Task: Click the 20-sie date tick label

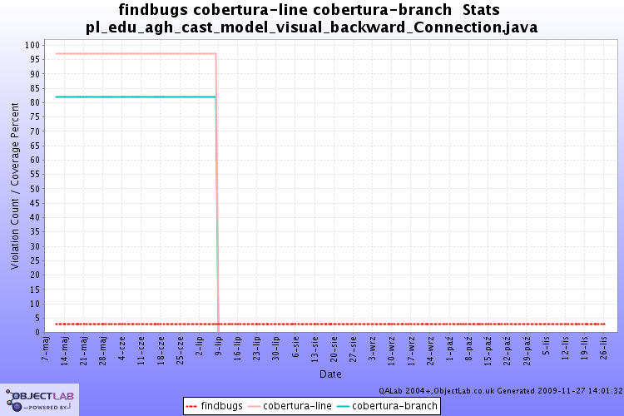Action: tap(334, 349)
